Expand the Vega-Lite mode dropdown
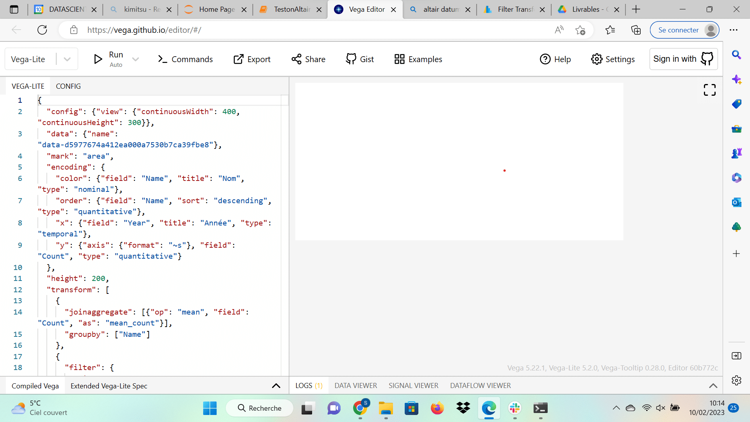 (67, 59)
